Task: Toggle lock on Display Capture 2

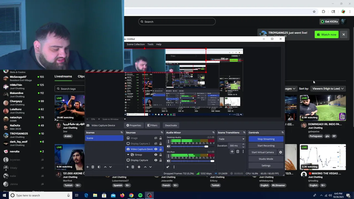Action: (x=160, y=144)
